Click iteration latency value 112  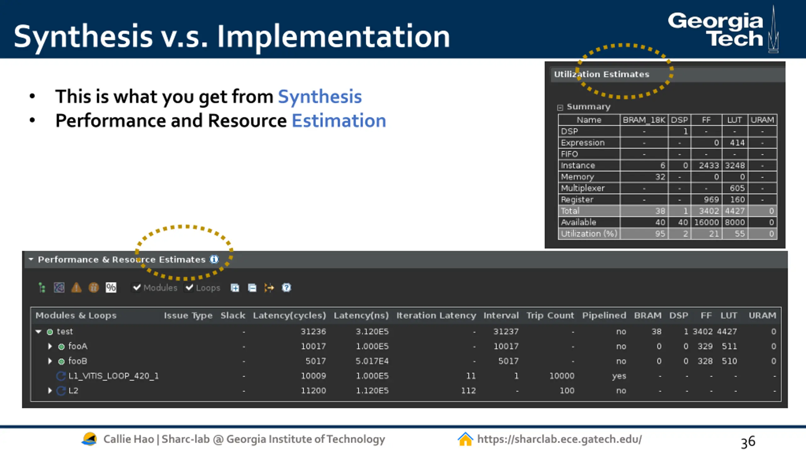(x=468, y=391)
